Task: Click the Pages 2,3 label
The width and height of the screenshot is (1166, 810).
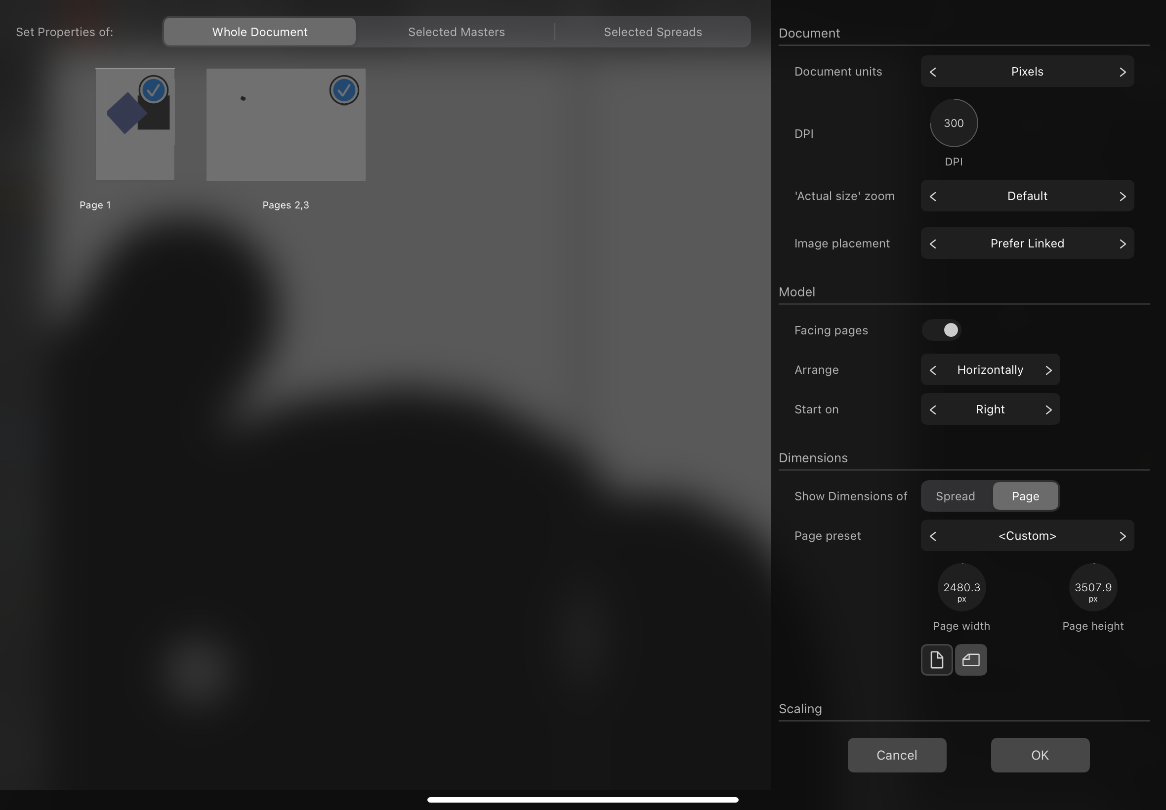Action: [x=286, y=205]
